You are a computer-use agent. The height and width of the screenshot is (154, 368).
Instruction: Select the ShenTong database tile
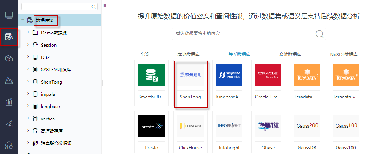point(190,83)
